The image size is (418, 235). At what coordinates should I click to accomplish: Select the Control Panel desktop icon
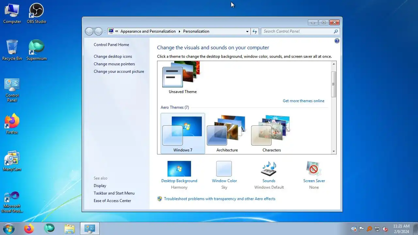[x=12, y=90]
